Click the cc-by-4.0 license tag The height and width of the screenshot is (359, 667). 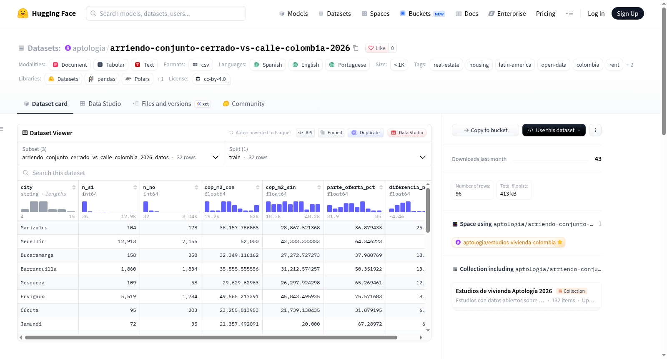point(211,79)
